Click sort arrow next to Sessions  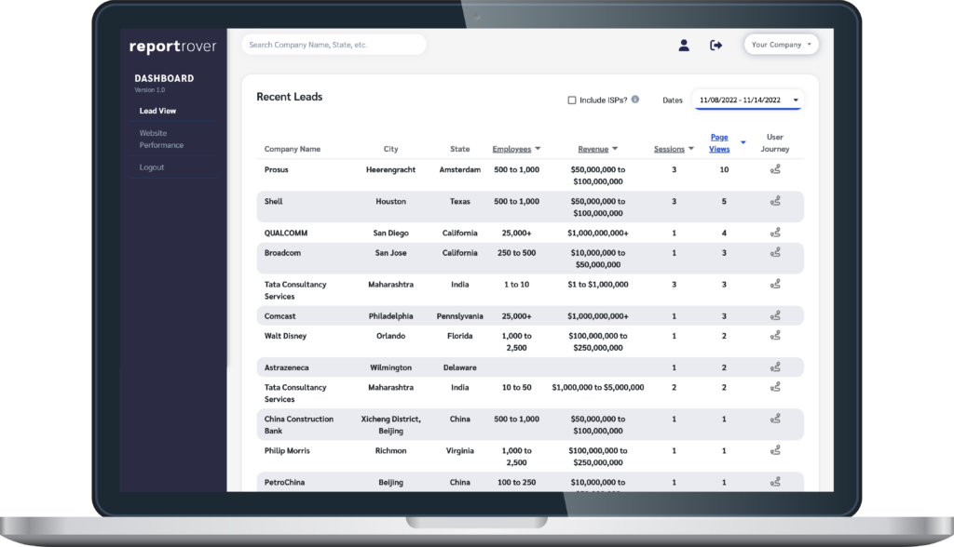(691, 149)
